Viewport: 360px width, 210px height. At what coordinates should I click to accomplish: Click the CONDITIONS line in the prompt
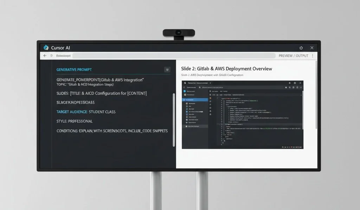coord(112,131)
